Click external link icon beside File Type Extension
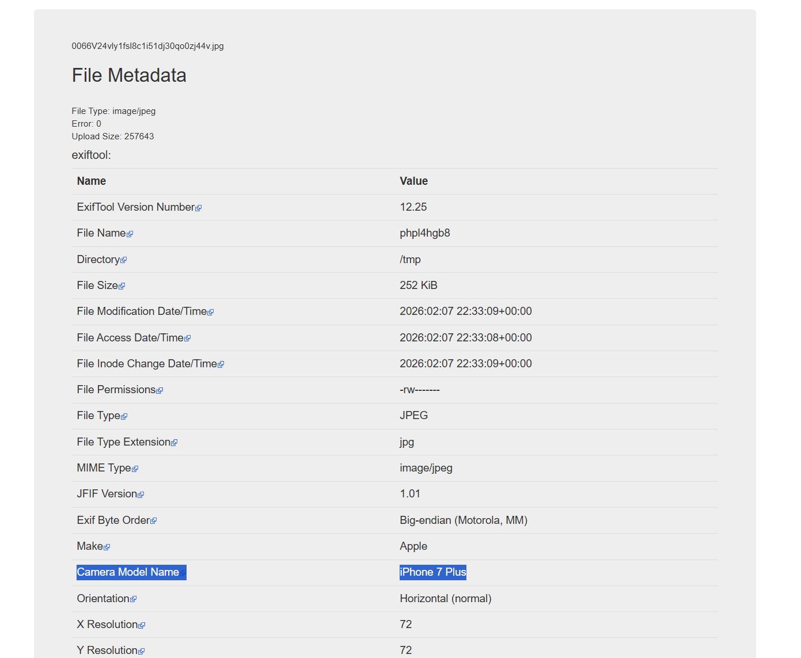The height and width of the screenshot is (658, 801). (174, 443)
